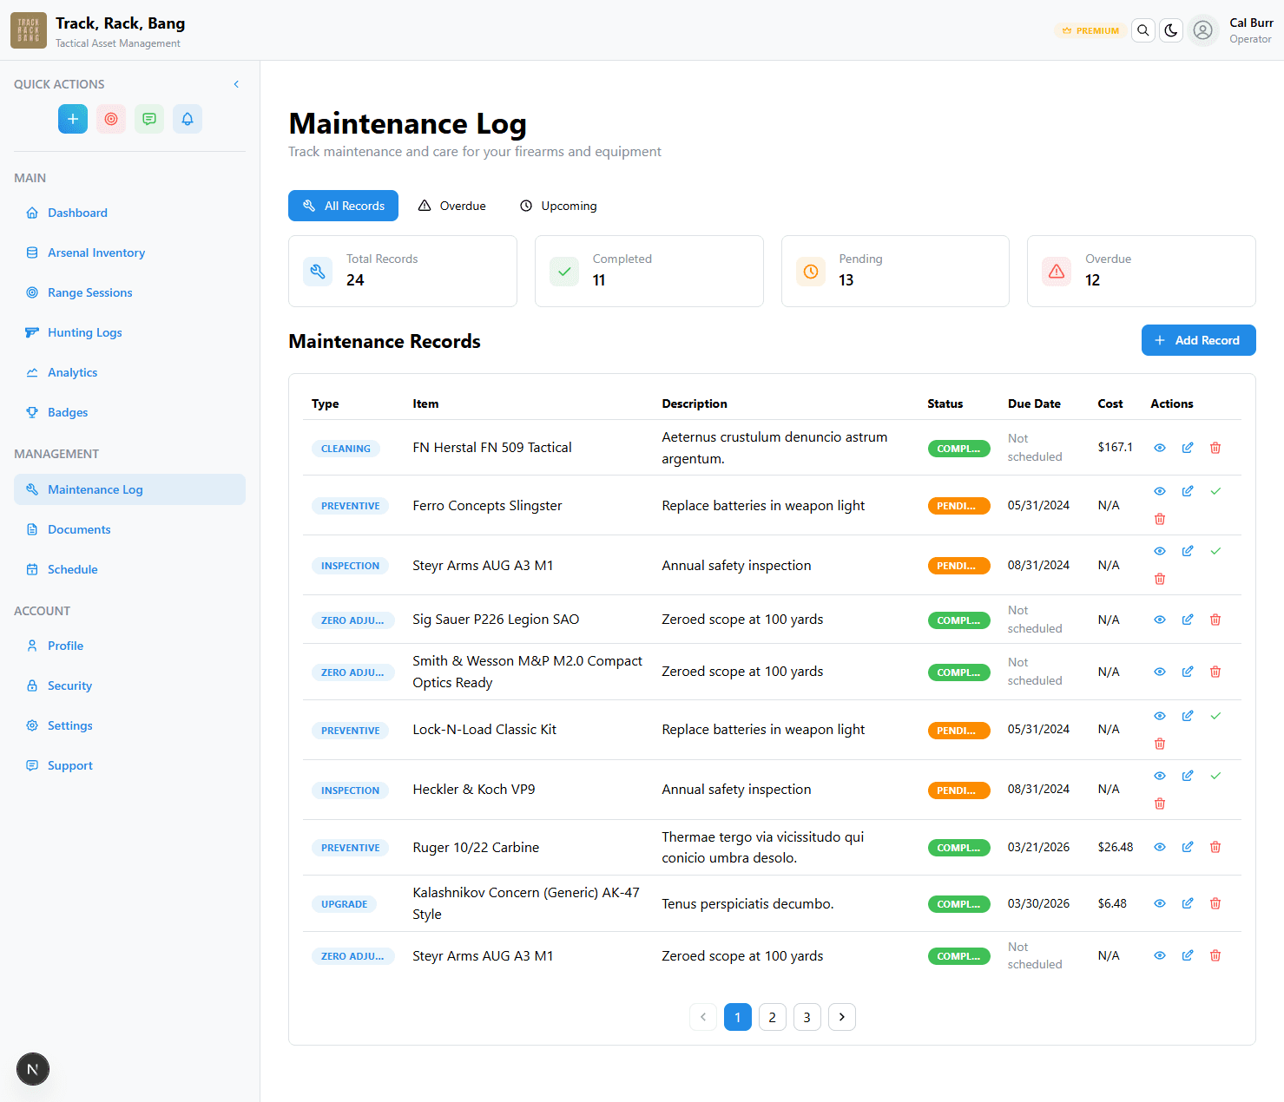Edit the FN Herstal FN 509 record
Screen dimensions: 1284x1102
click(x=1188, y=448)
